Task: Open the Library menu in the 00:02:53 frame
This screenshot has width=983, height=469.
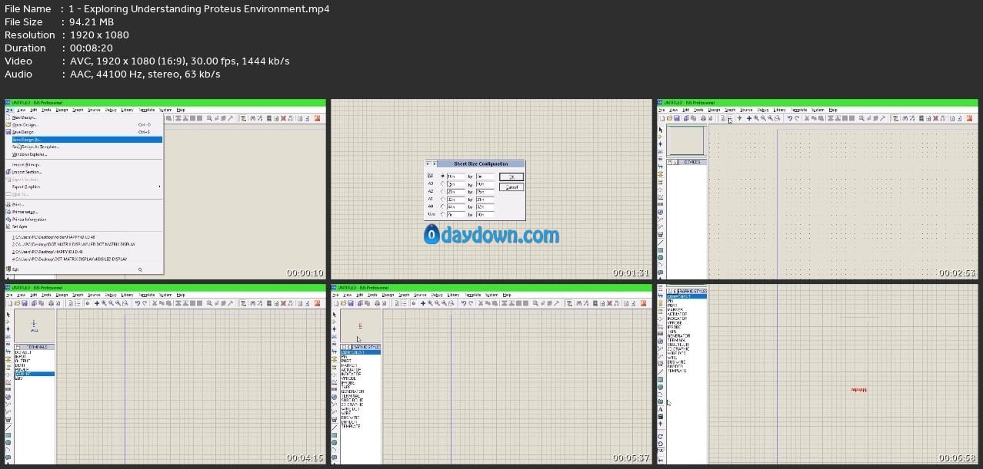Action: point(779,110)
